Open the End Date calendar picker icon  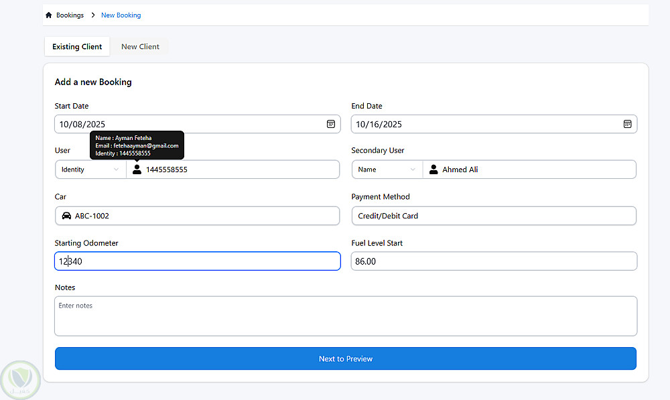627,124
